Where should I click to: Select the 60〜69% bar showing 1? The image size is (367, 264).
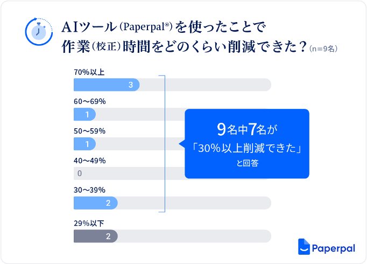(85, 114)
